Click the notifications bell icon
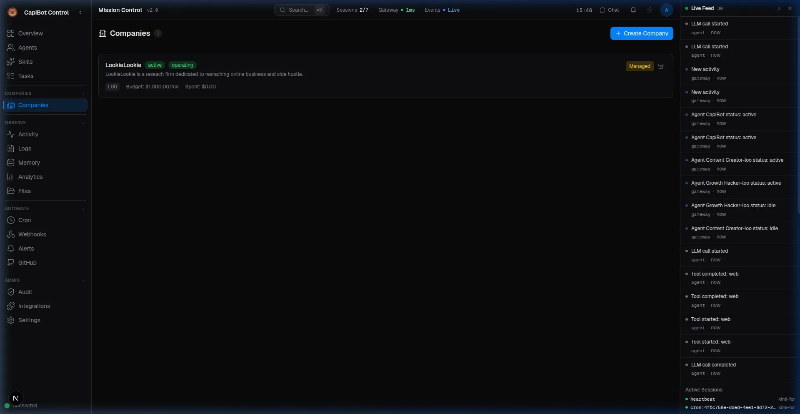 tap(633, 10)
